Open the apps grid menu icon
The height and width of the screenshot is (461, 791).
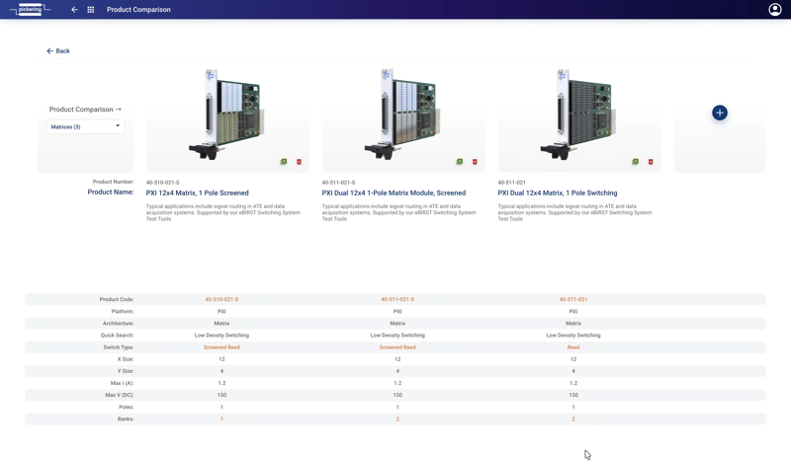[x=91, y=10]
